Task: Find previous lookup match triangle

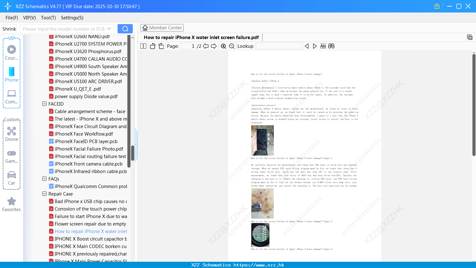Action: [307, 46]
